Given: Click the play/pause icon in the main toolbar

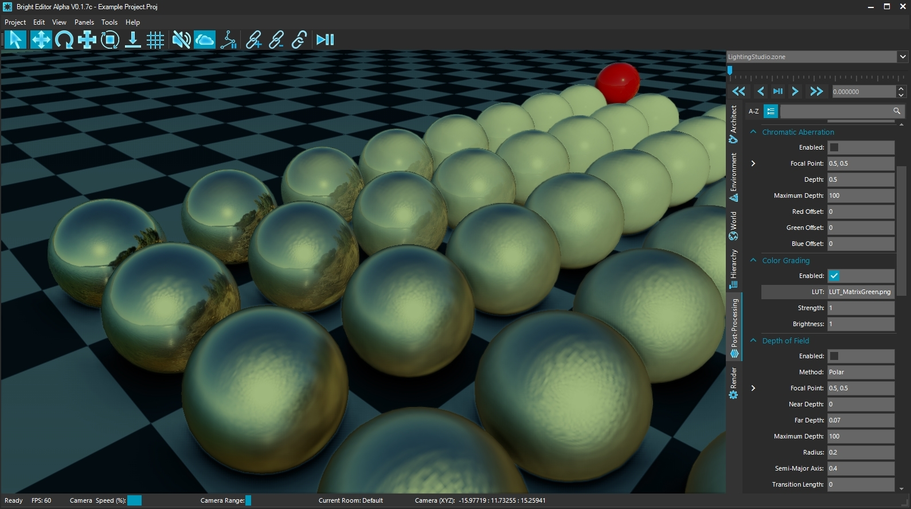Looking at the screenshot, I should 325,40.
